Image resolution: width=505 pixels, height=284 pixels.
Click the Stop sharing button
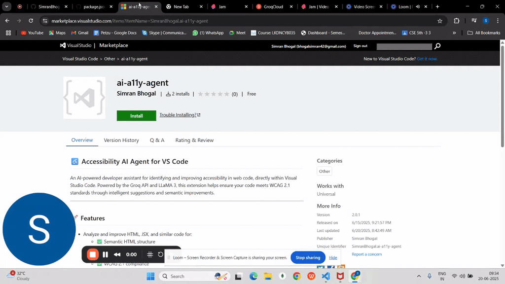click(x=308, y=257)
